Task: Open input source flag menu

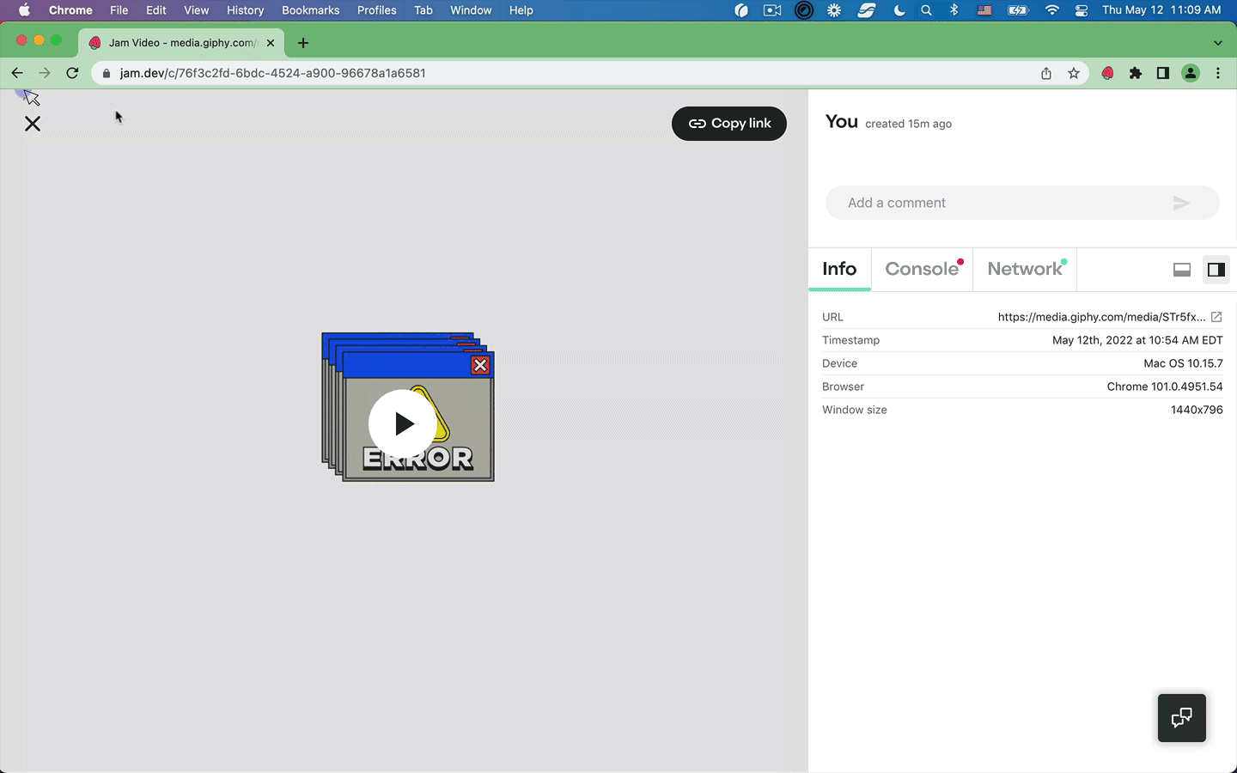Action: [984, 10]
